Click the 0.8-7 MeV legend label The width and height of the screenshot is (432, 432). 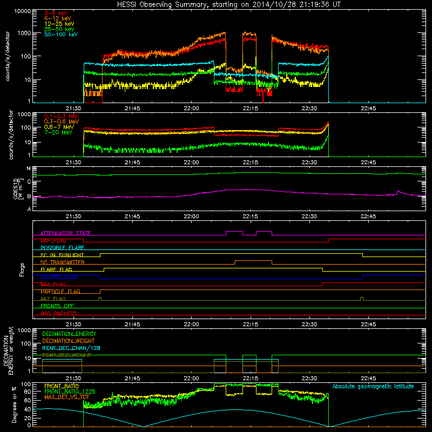click(59, 127)
